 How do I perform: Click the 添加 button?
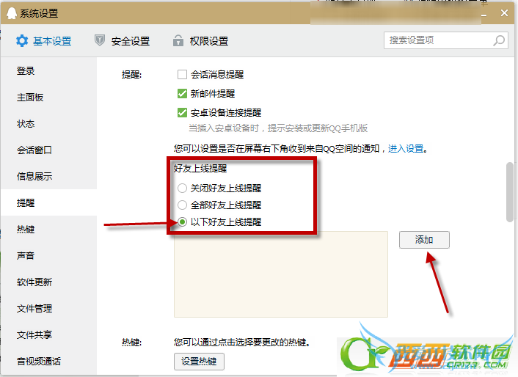point(424,240)
